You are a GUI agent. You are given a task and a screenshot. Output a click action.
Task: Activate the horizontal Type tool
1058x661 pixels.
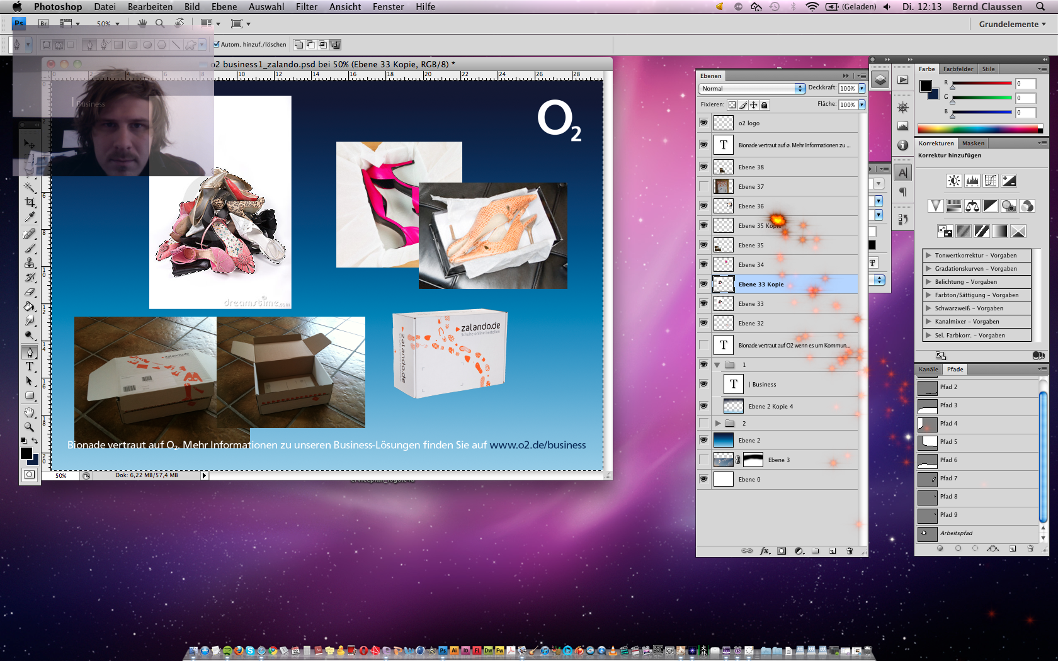click(30, 366)
